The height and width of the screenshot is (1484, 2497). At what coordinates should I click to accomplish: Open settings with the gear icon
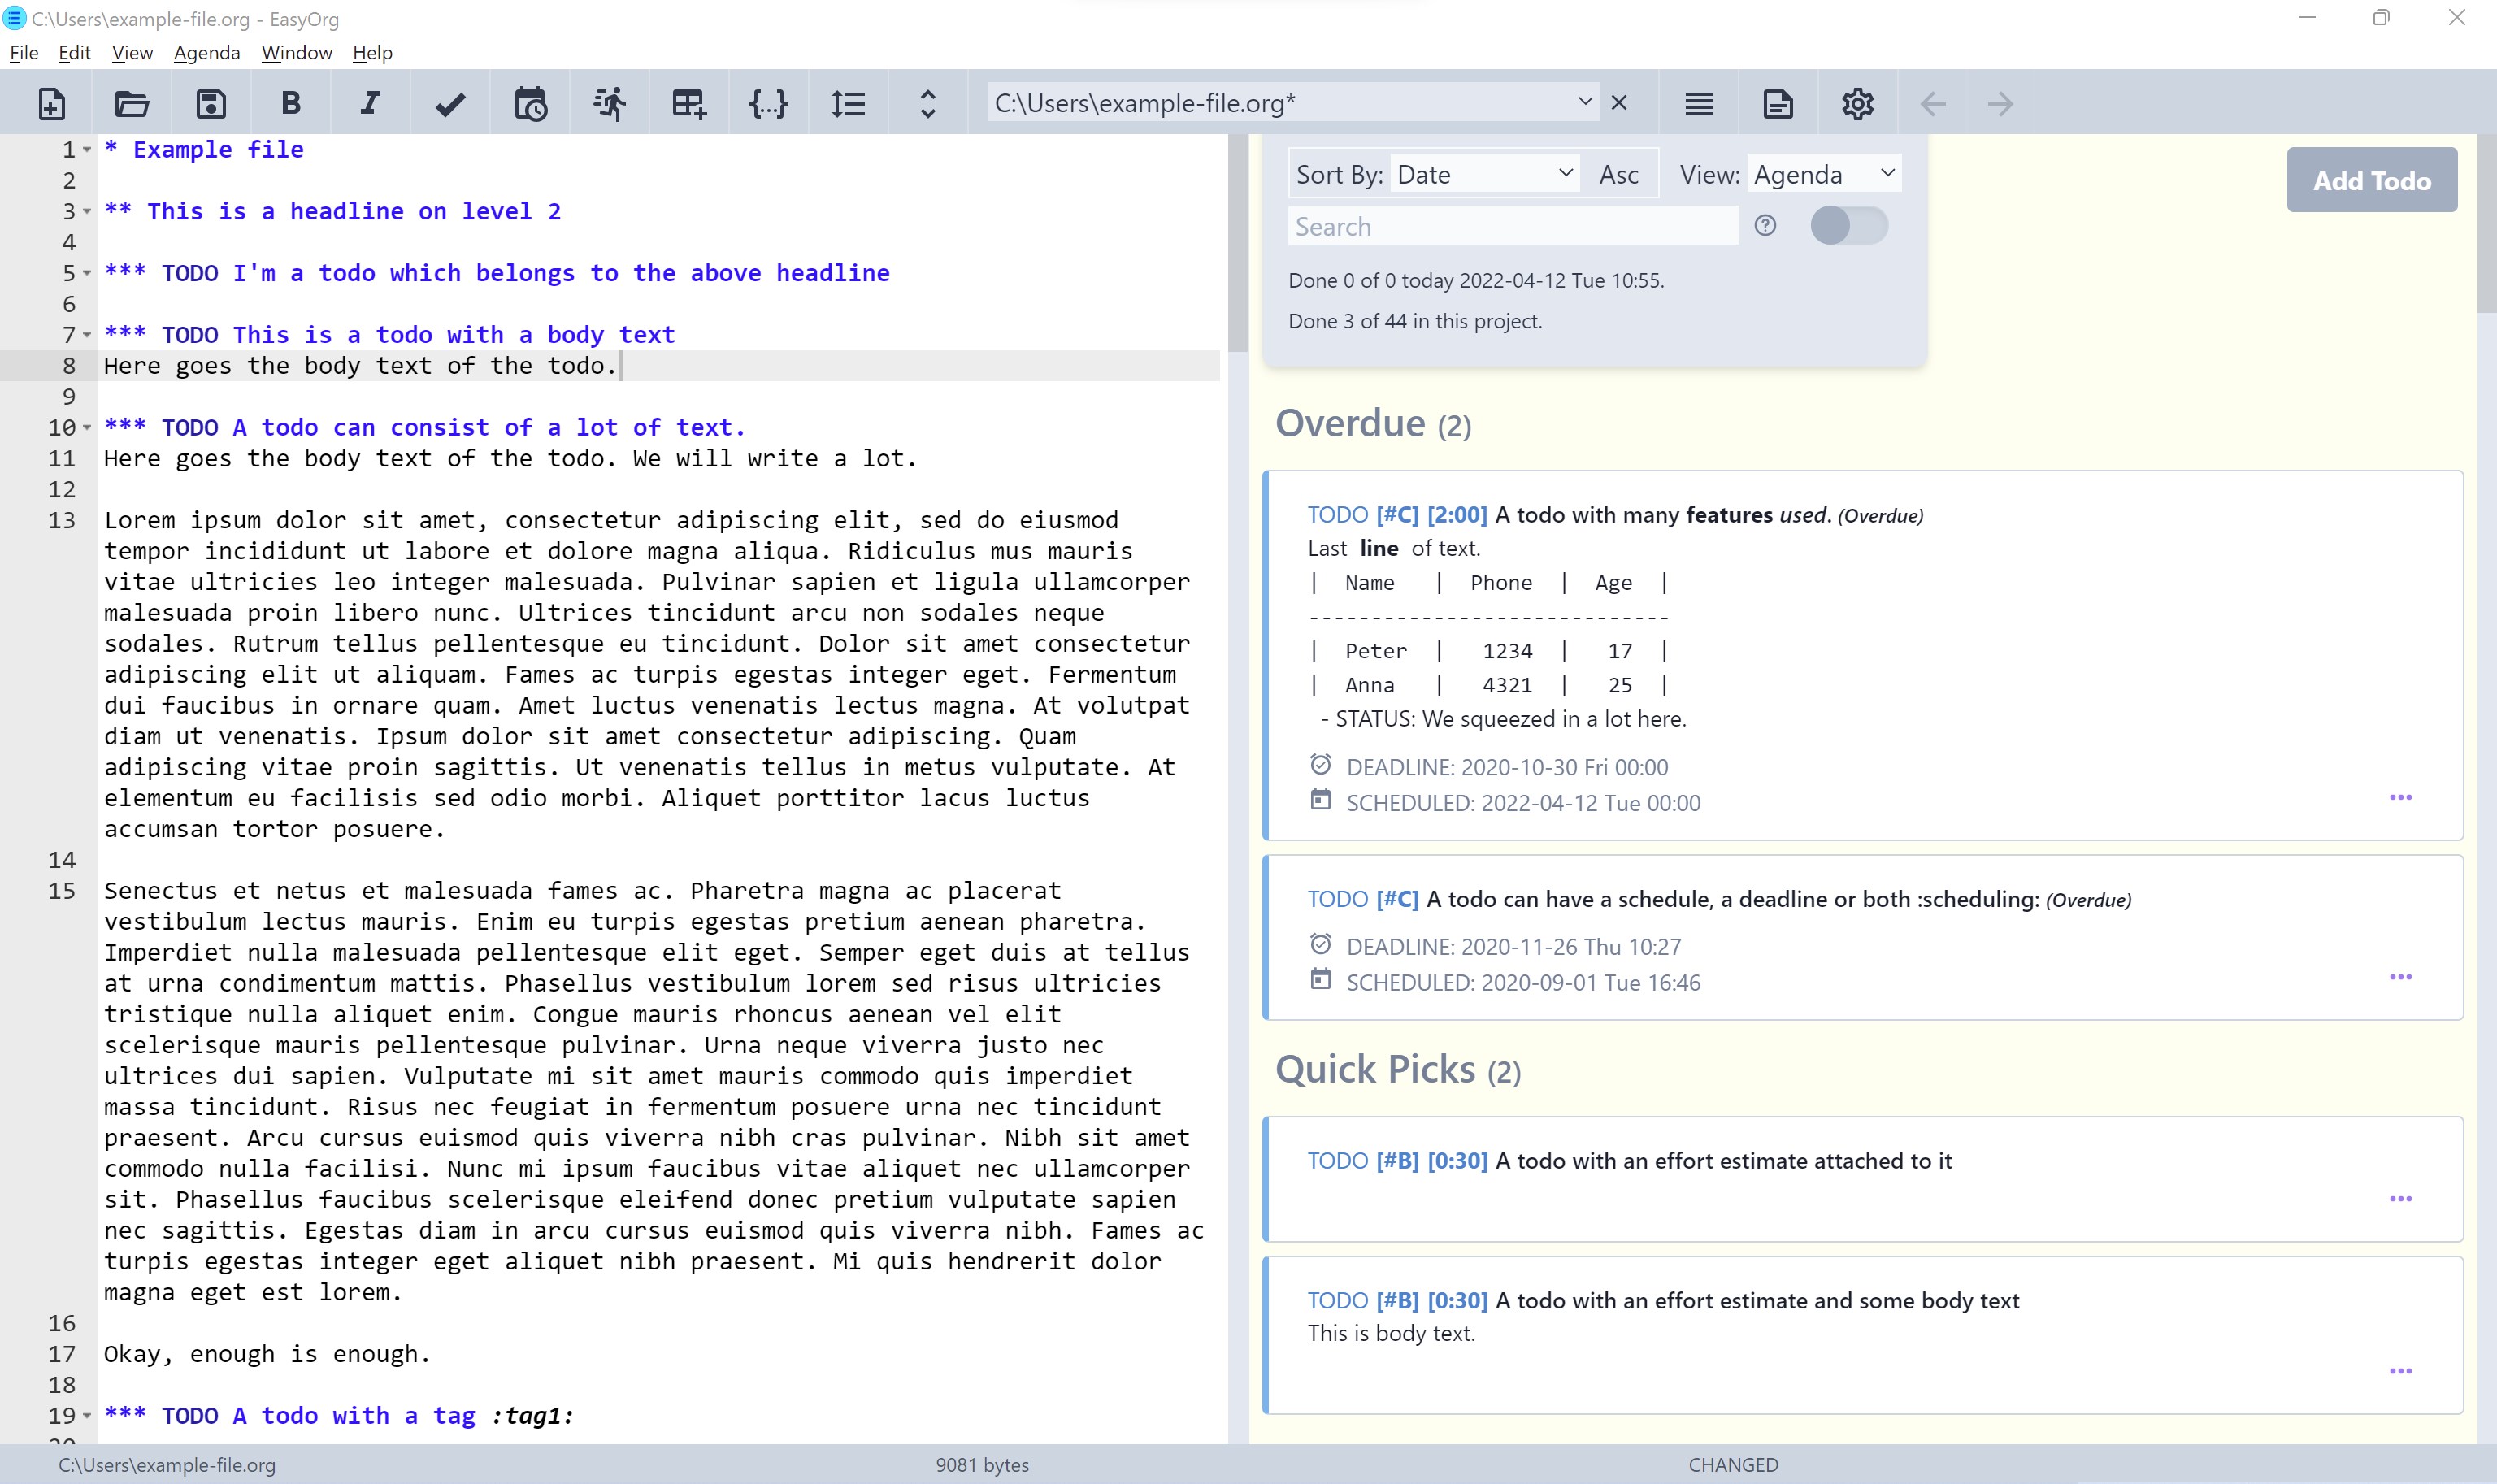pyautogui.click(x=1857, y=103)
